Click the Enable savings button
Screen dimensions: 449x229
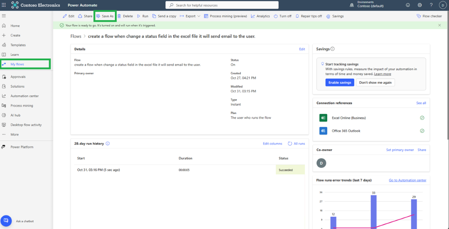(340, 83)
